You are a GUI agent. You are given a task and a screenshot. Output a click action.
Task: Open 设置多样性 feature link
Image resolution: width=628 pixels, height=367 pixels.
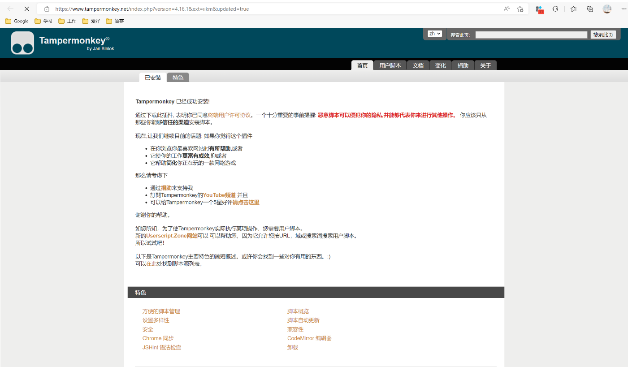click(x=156, y=320)
